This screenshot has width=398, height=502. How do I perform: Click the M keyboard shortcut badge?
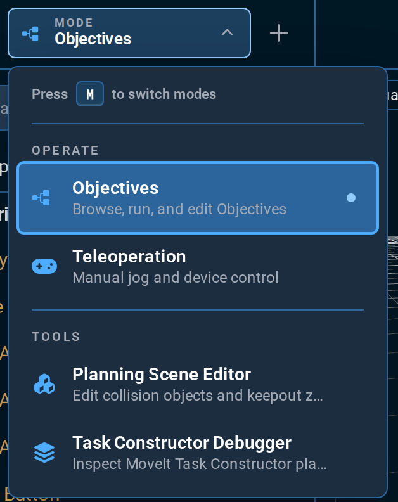pos(89,94)
